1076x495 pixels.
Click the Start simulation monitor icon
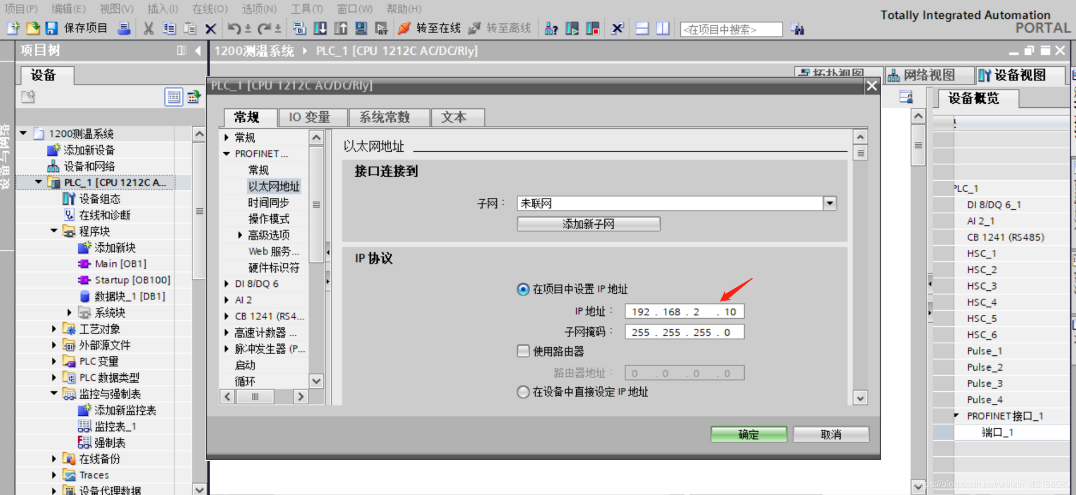[x=361, y=28]
